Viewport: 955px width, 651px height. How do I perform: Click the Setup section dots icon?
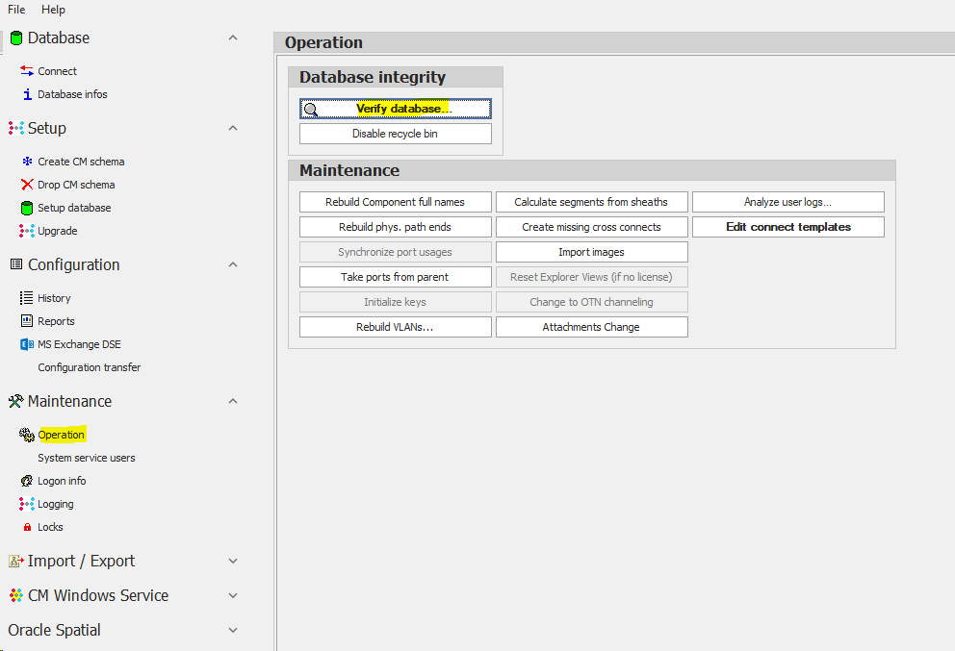tap(16, 129)
